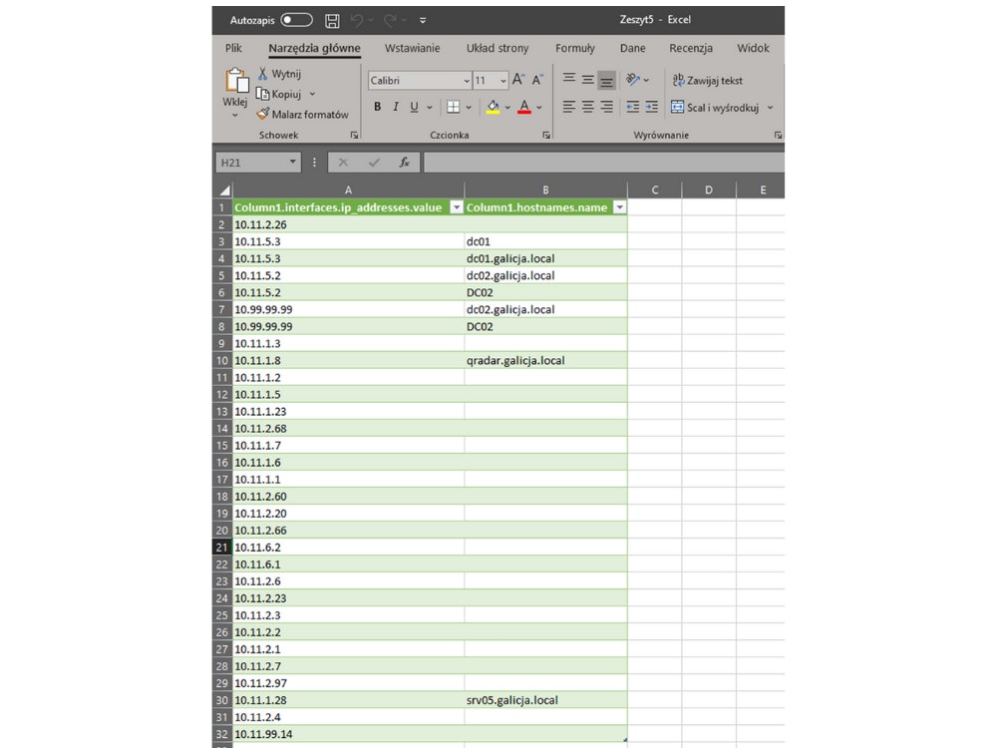The height and width of the screenshot is (748, 997).
Task: Apply the yellow fill color swatch
Action: point(493,107)
